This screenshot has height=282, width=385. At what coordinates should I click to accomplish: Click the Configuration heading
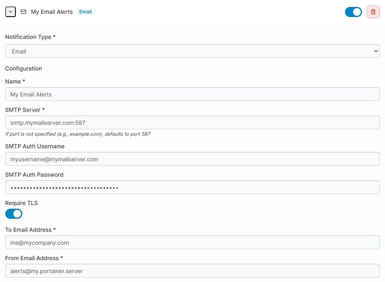tap(23, 68)
